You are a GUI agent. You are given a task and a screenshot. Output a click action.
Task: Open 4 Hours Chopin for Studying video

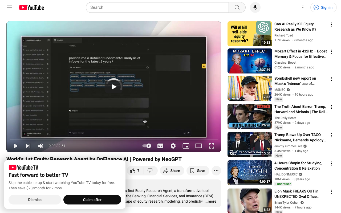click(x=298, y=166)
